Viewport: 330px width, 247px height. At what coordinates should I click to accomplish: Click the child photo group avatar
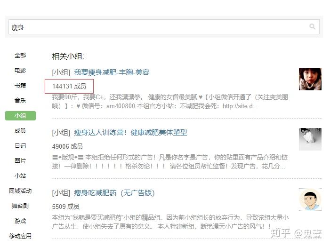tap(310, 79)
